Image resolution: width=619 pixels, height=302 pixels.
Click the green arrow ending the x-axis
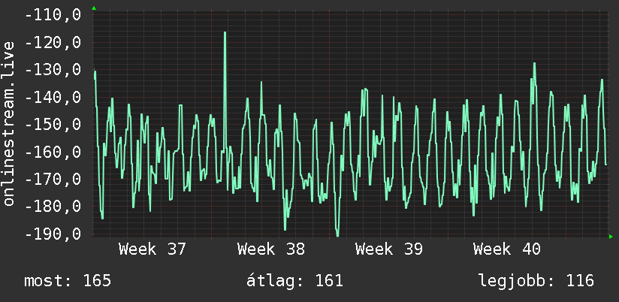[611, 237]
